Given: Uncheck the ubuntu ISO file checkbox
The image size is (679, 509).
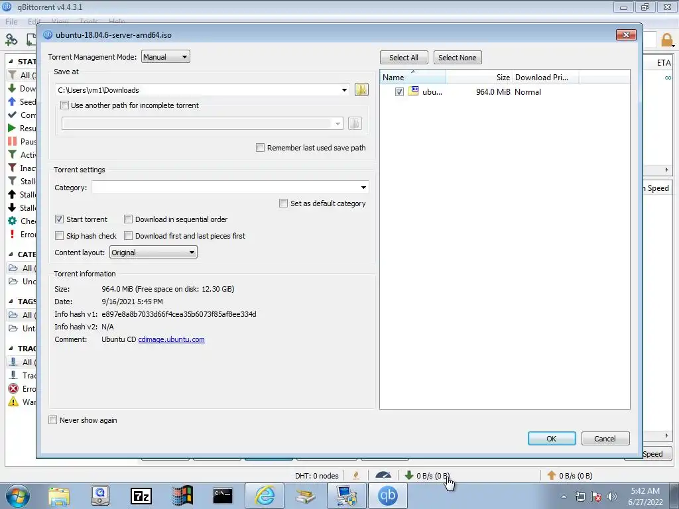Looking at the screenshot, I should (399, 91).
